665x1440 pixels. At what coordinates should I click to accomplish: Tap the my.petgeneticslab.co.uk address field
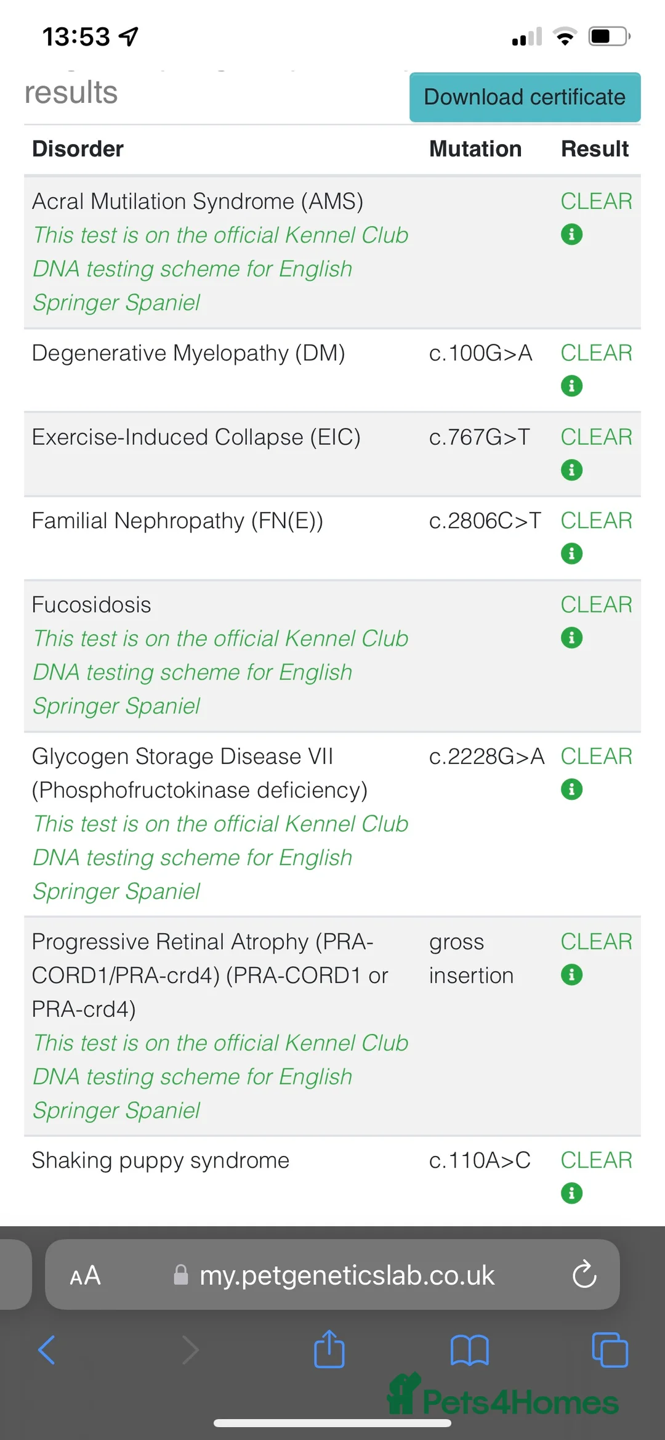(347, 1275)
